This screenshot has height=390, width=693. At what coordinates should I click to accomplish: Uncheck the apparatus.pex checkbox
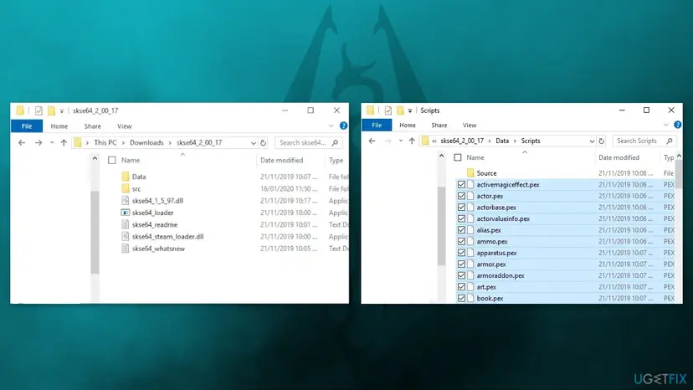pos(461,253)
